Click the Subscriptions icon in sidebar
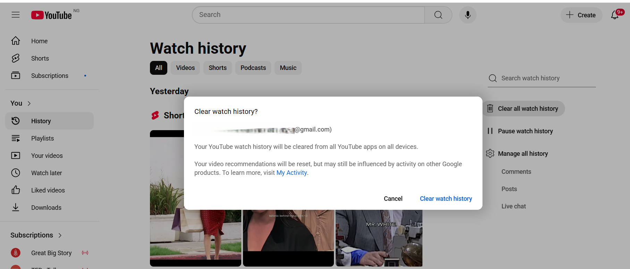This screenshot has width=630, height=269. pyautogui.click(x=16, y=75)
